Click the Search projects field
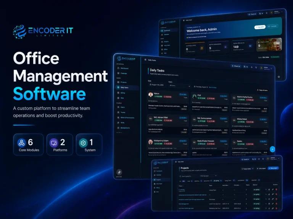 (x=188, y=176)
